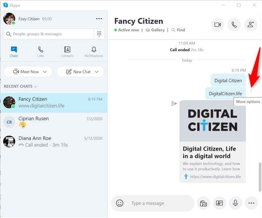This screenshot has width=262, height=218.
Task: Open the chat Gallery
Action: click(x=155, y=30)
